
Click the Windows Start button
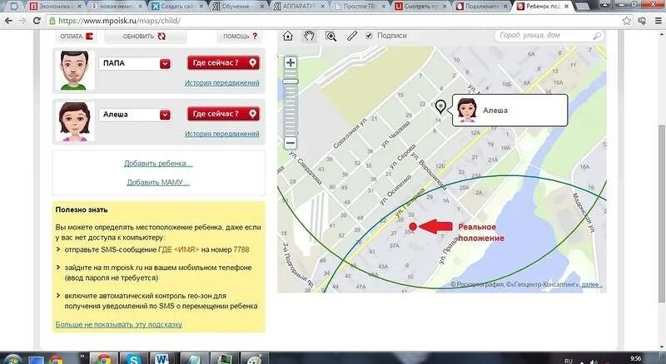(12, 359)
